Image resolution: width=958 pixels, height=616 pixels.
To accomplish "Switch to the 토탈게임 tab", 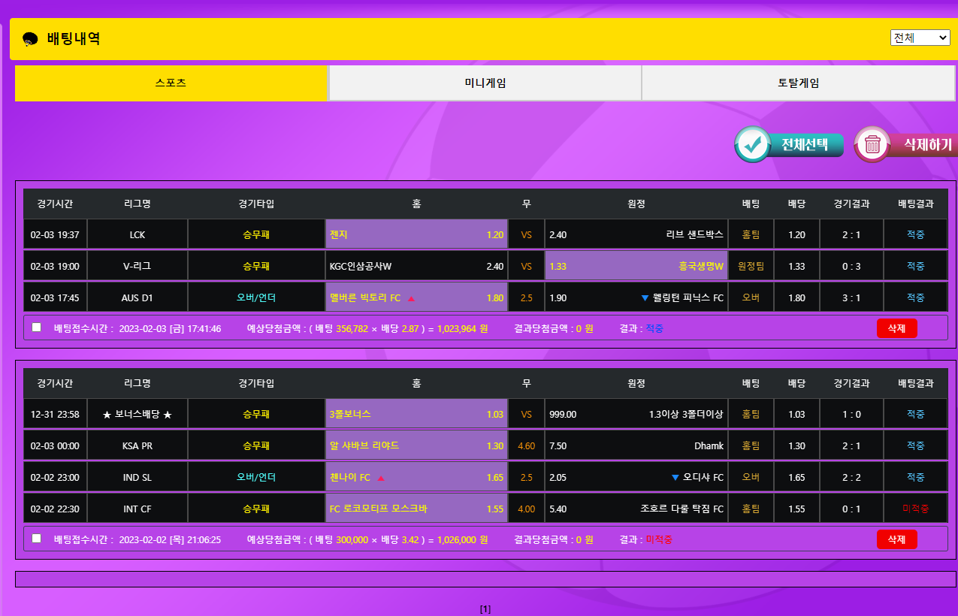I will pyautogui.click(x=798, y=83).
